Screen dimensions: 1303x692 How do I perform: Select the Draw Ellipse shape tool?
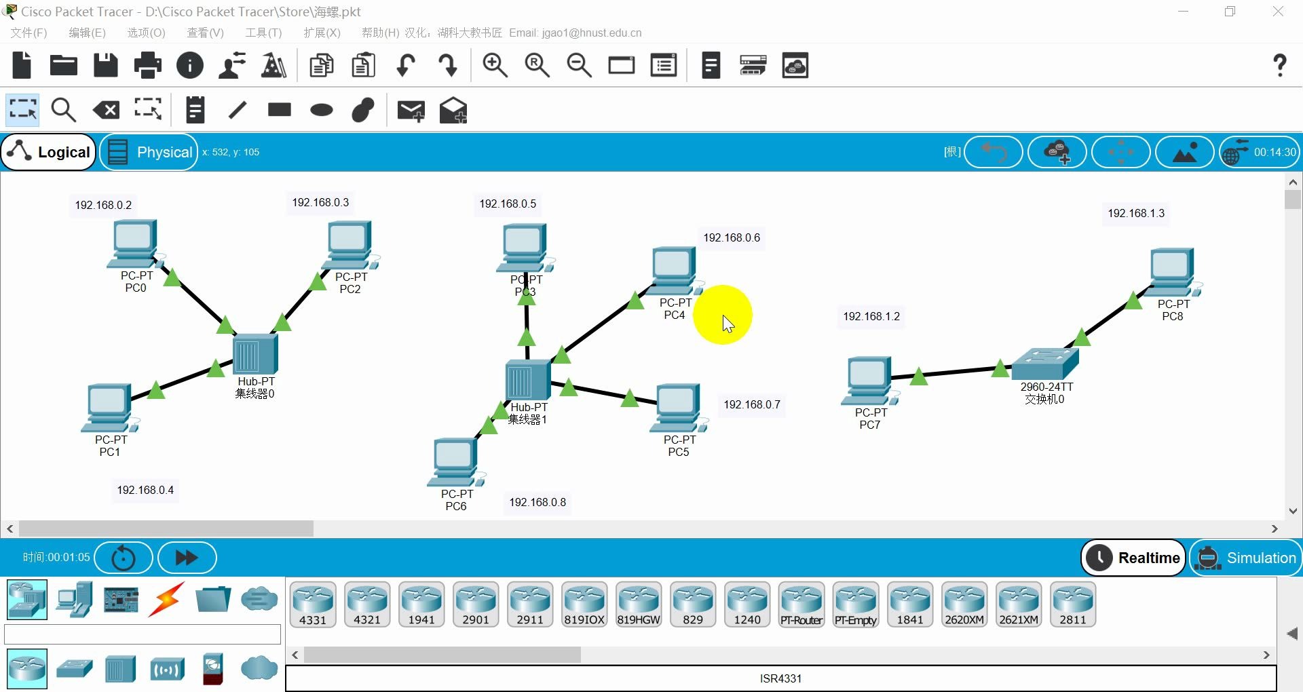tap(320, 110)
